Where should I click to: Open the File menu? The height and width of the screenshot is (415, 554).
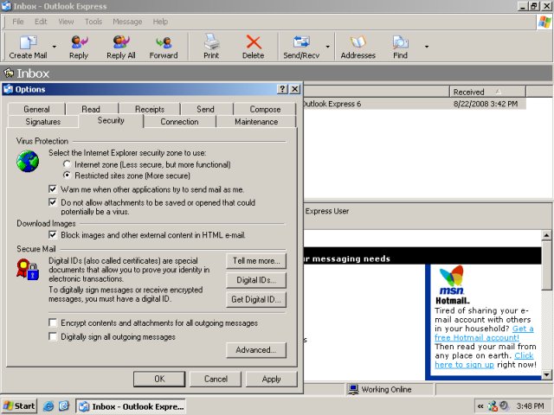pyautogui.click(x=18, y=22)
